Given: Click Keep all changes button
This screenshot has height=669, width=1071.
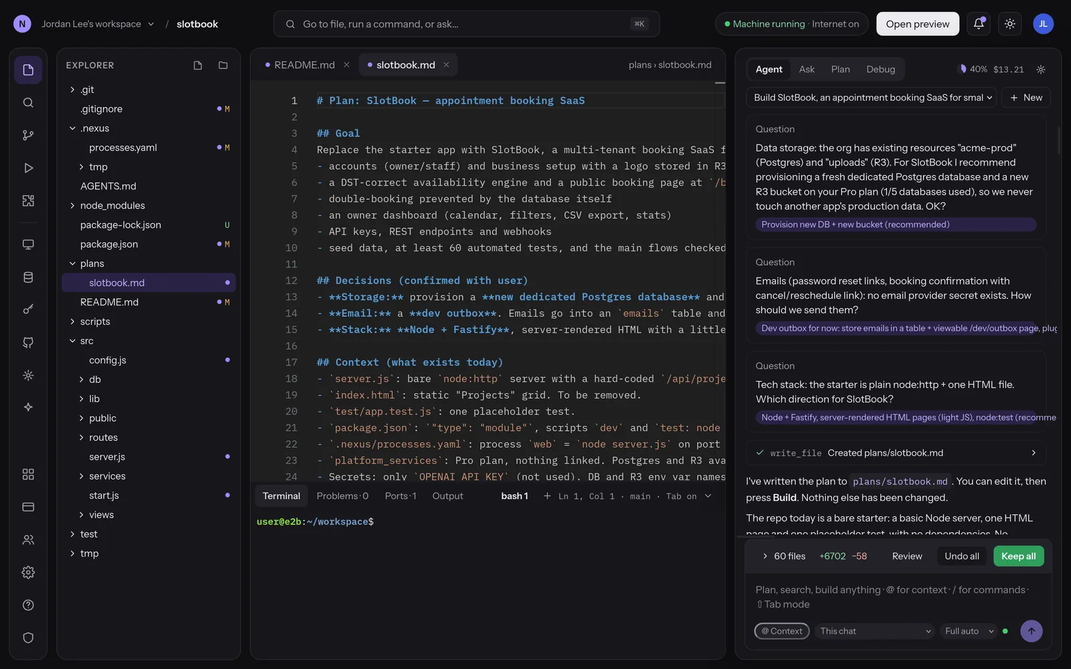Looking at the screenshot, I should coord(1018,556).
